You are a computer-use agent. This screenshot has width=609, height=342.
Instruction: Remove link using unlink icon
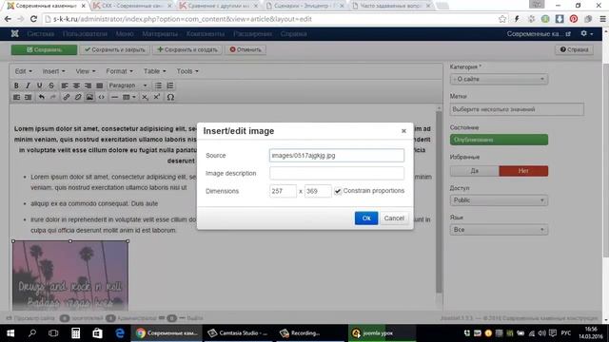pos(78,97)
